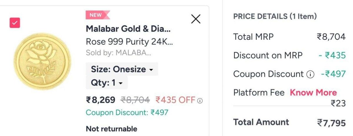
Task: Click the PRICE DETAILS (1 Item) heading
Action: click(275, 16)
